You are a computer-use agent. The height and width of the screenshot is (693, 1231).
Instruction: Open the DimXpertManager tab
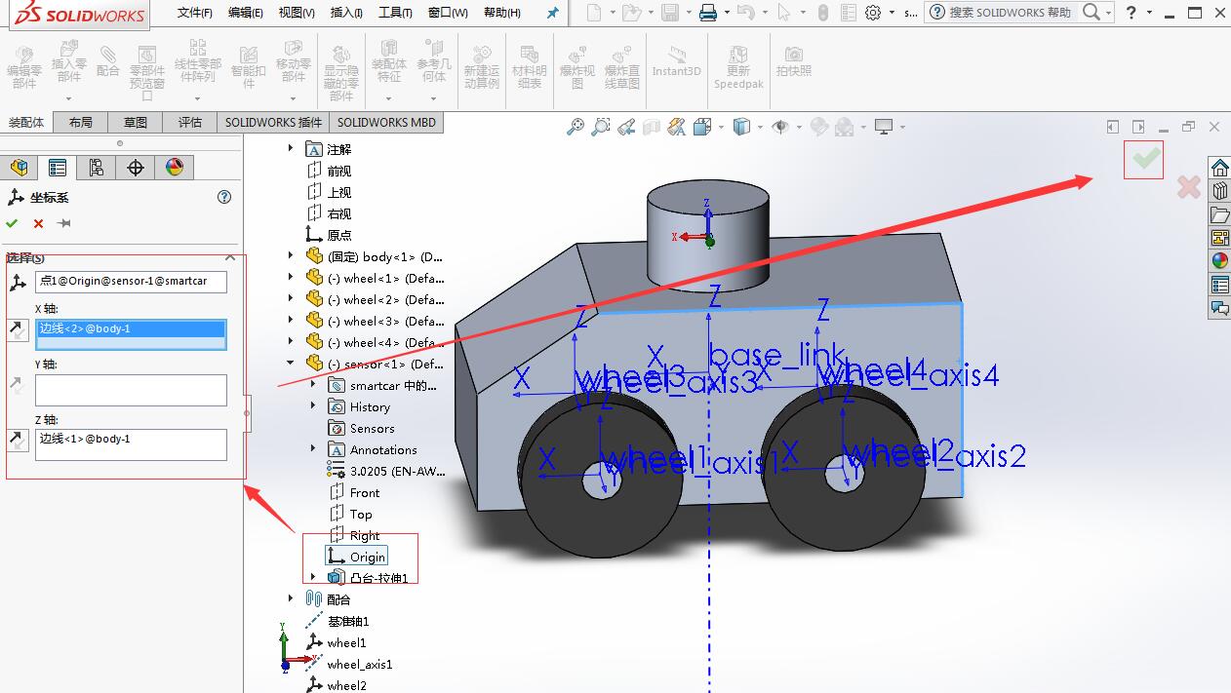point(136,168)
